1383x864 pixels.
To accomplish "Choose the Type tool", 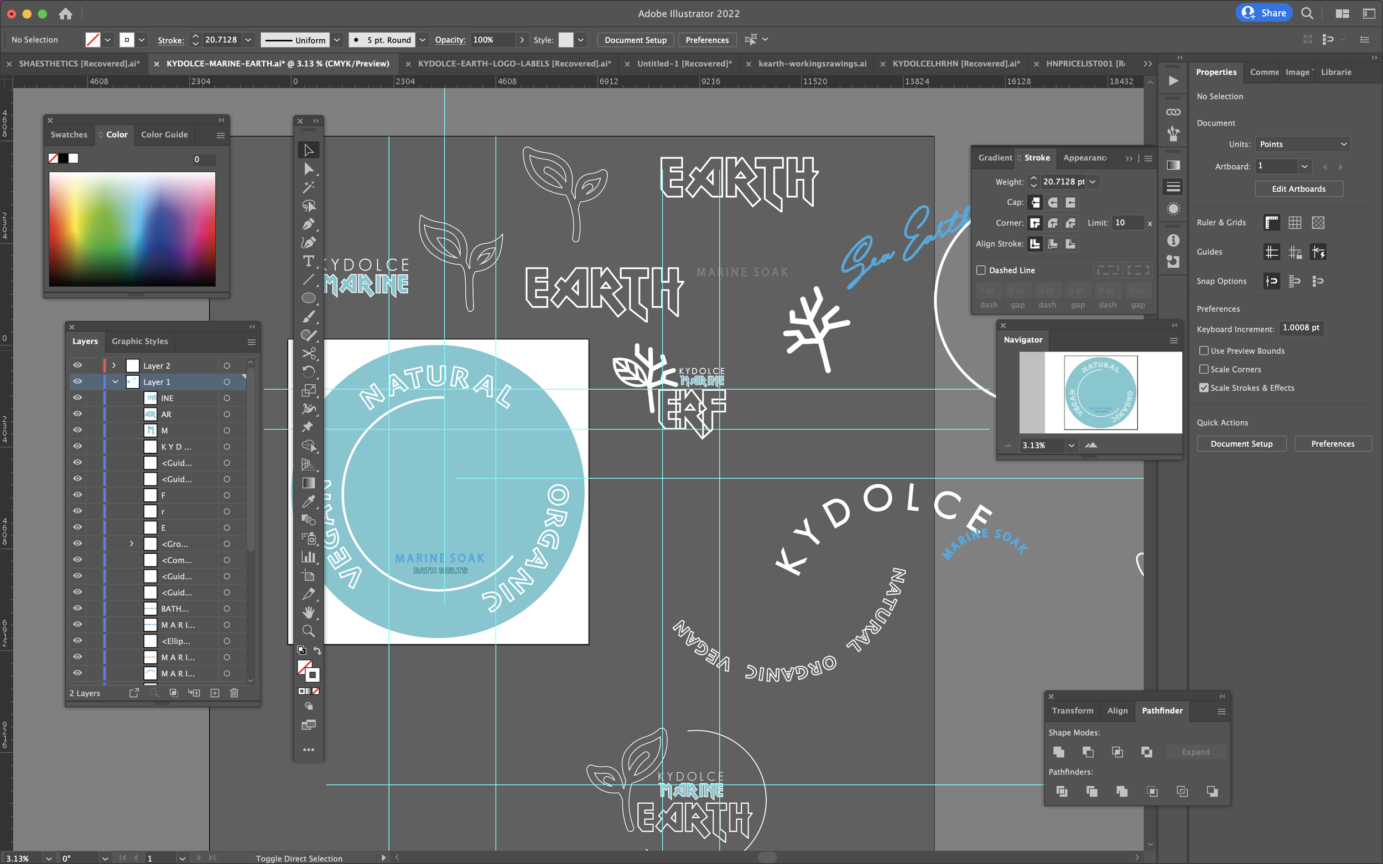I will click(309, 261).
